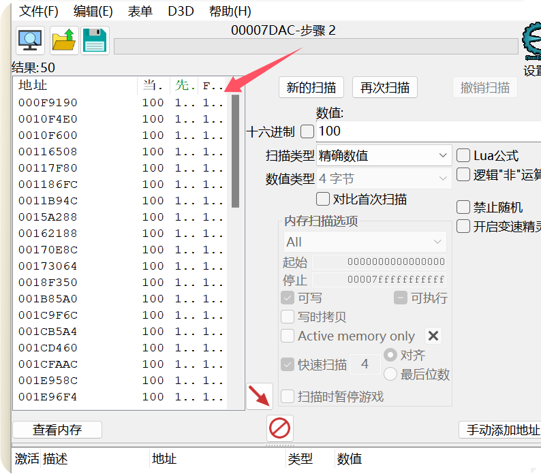Check the Lua公式 checkbox
Viewport: 541px width, 476px height.
(x=463, y=156)
